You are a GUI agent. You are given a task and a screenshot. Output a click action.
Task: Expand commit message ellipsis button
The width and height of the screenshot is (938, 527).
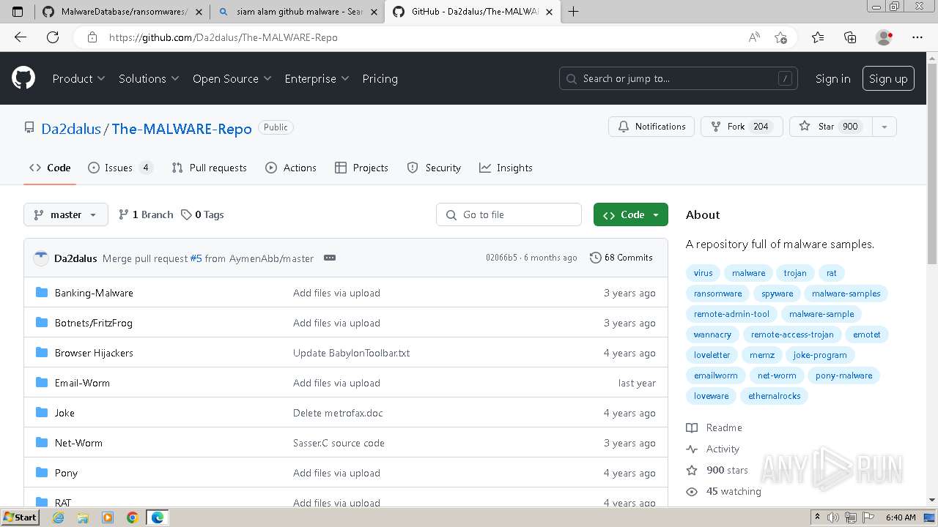(x=330, y=258)
